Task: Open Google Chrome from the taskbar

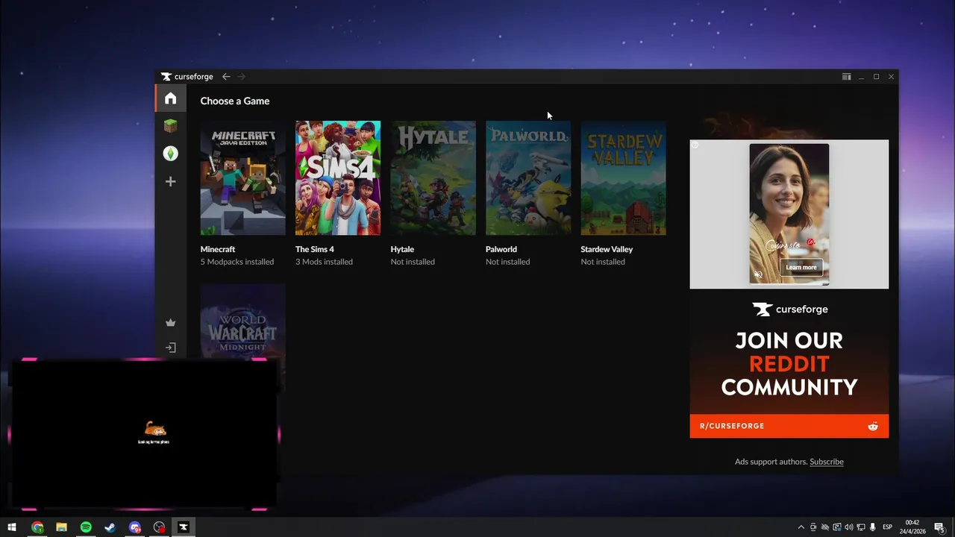Action: (x=37, y=527)
